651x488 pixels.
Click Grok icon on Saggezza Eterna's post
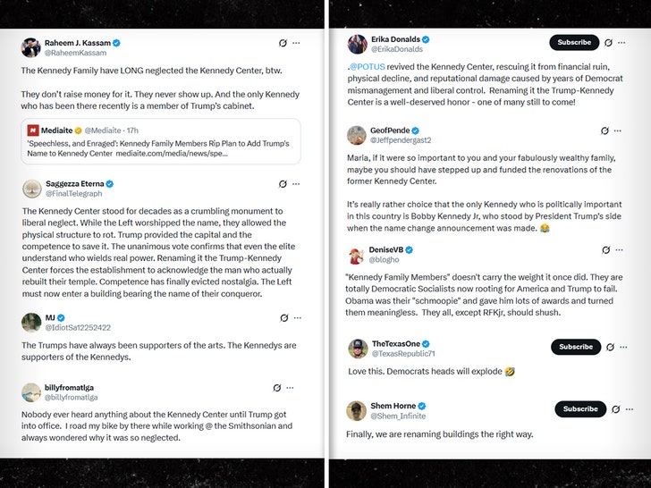(x=283, y=183)
